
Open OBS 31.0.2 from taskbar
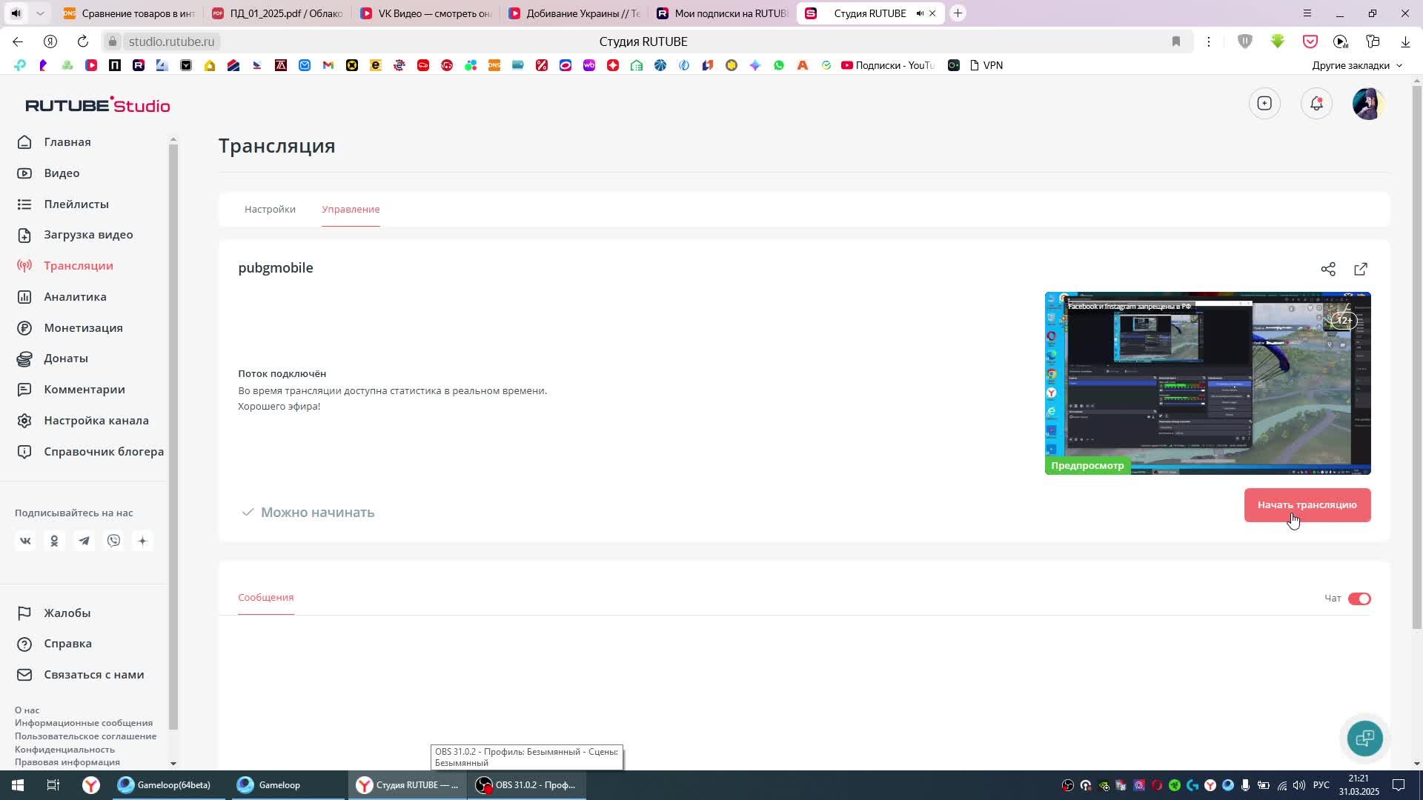526,785
